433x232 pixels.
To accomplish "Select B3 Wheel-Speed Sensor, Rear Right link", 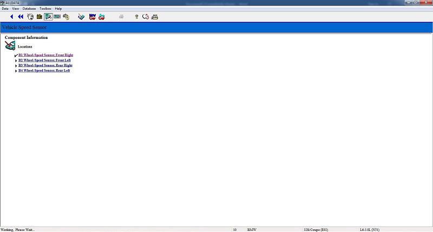I will click(45, 65).
